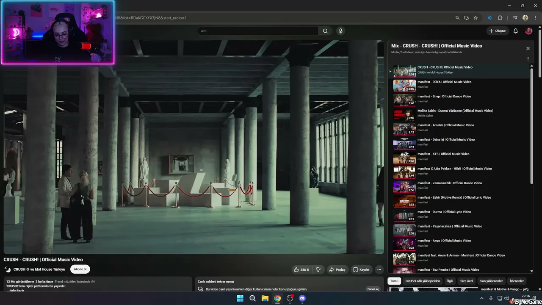542x305 pixels.
Task: Open more actions menu under the video
Action: coord(379,269)
